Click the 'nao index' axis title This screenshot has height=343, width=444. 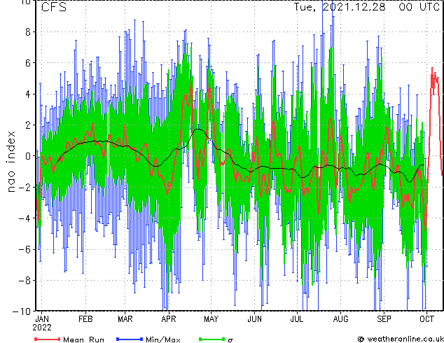(11, 162)
